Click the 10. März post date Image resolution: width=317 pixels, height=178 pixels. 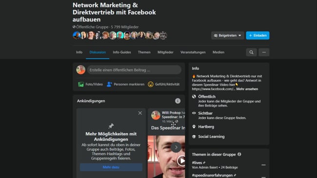[168, 122]
